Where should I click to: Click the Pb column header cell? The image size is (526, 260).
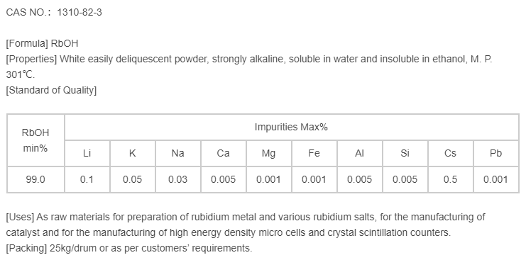tap(496, 153)
